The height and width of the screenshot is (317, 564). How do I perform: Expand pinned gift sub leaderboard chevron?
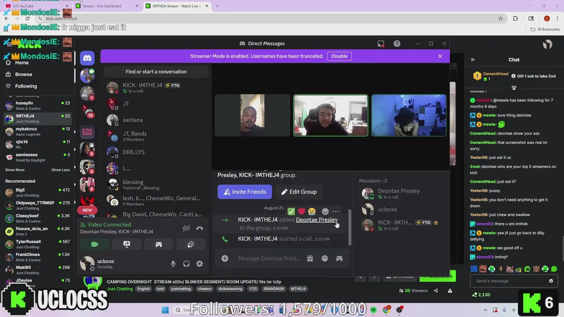point(514,88)
